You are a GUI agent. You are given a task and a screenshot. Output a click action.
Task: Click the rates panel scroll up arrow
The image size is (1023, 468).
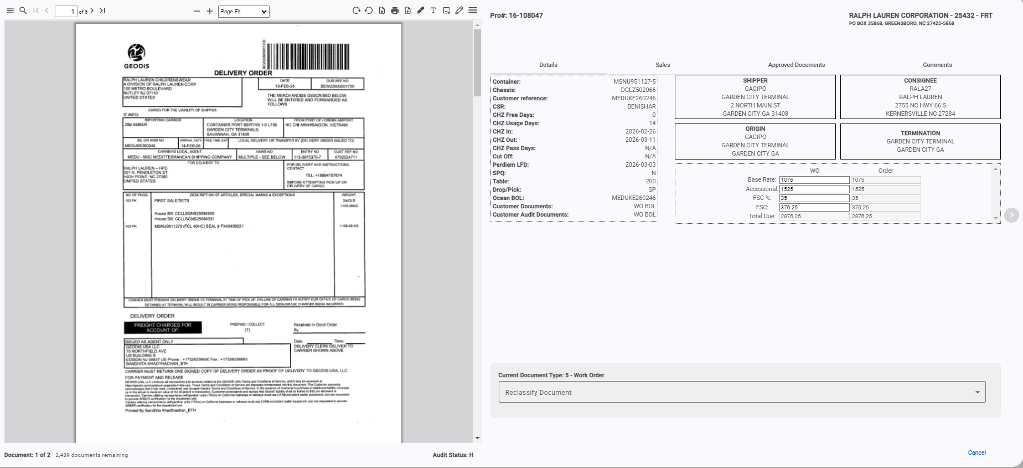tap(996, 169)
